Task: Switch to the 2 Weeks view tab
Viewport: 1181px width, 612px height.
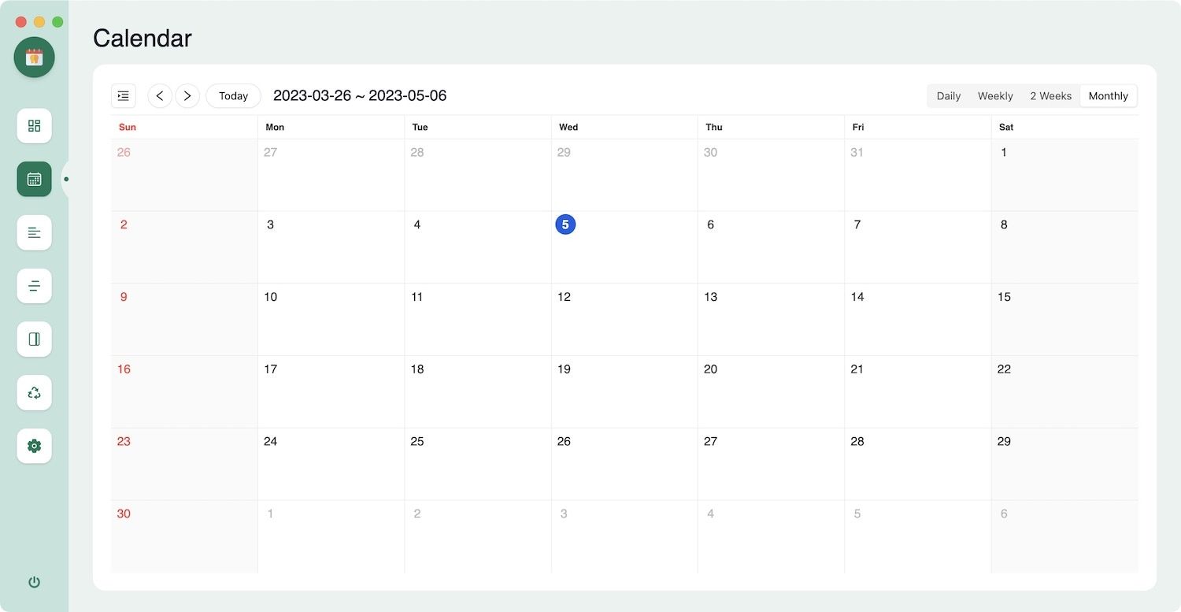Action: [x=1050, y=96]
